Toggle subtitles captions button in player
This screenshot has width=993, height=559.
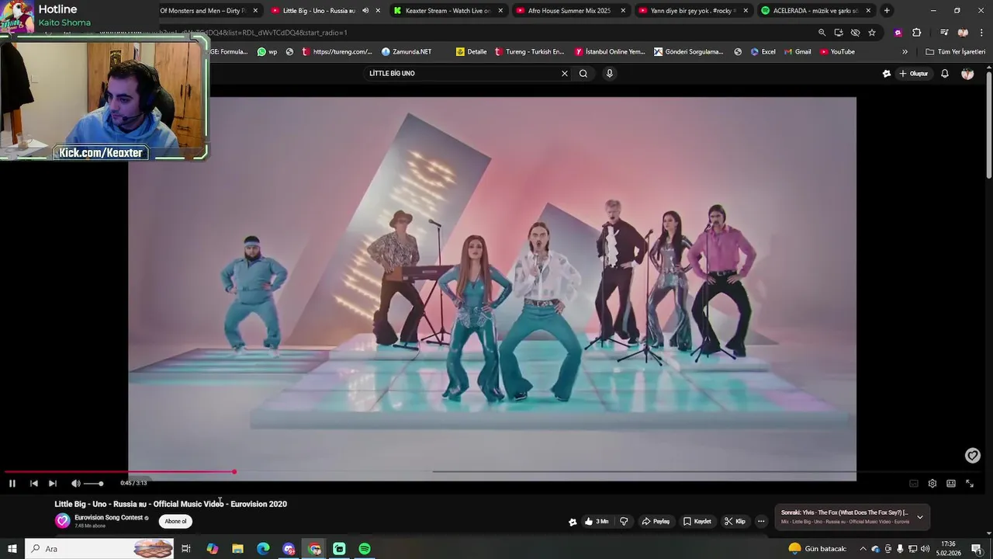coord(913,483)
